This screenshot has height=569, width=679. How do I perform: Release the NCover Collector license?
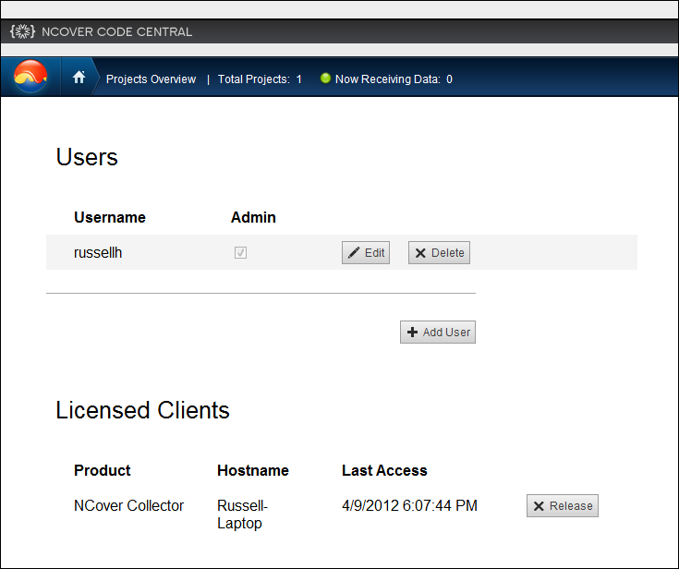[562, 505]
